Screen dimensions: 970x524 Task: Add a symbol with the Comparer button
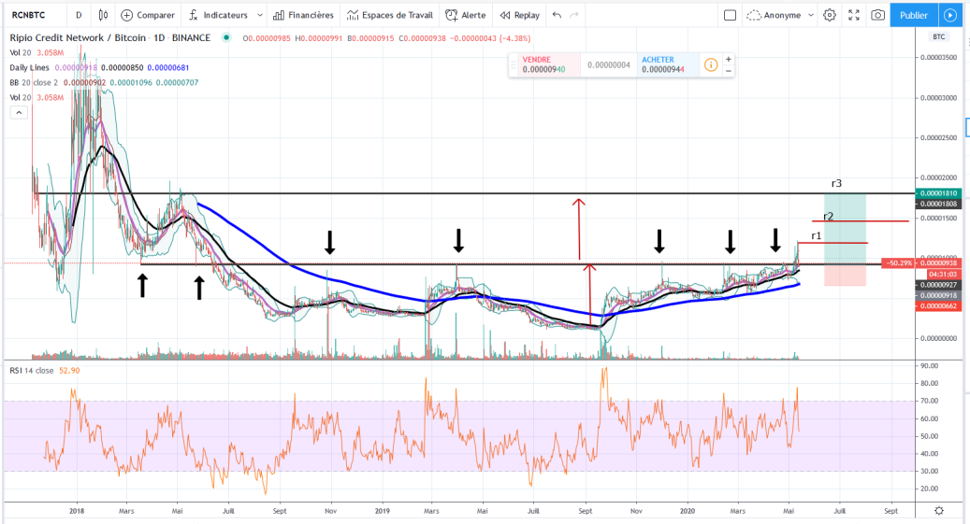point(148,15)
